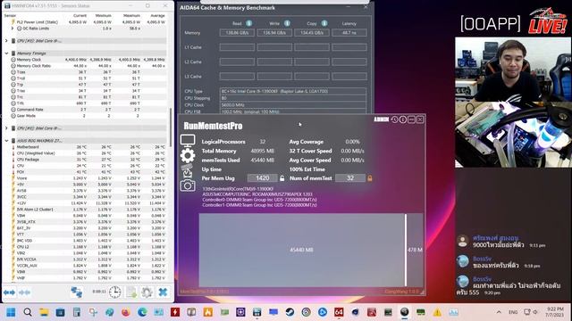Click the AIDA64 '64' taskbar icon

point(339,312)
